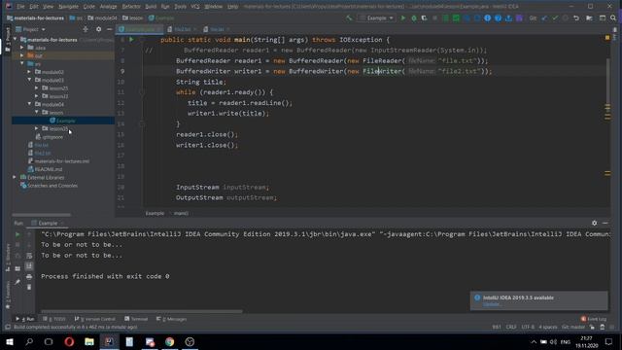Click the gutter run arrow beside main method
Image resolution: width=622 pixels, height=350 pixels.
tap(132, 40)
